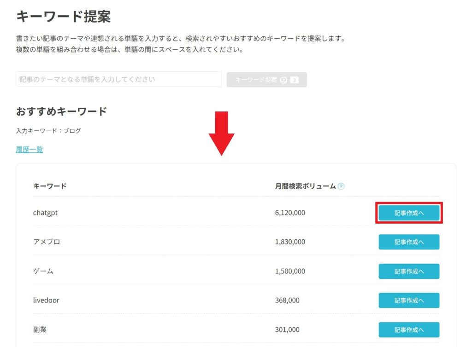The width and height of the screenshot is (472, 347).
Task: Click the 月間検索ボリューム column header text
Action: click(x=305, y=186)
